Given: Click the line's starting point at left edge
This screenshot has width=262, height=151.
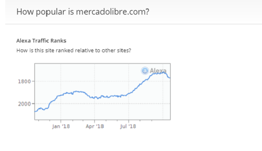Looking at the screenshot, I should [x=35, y=112].
